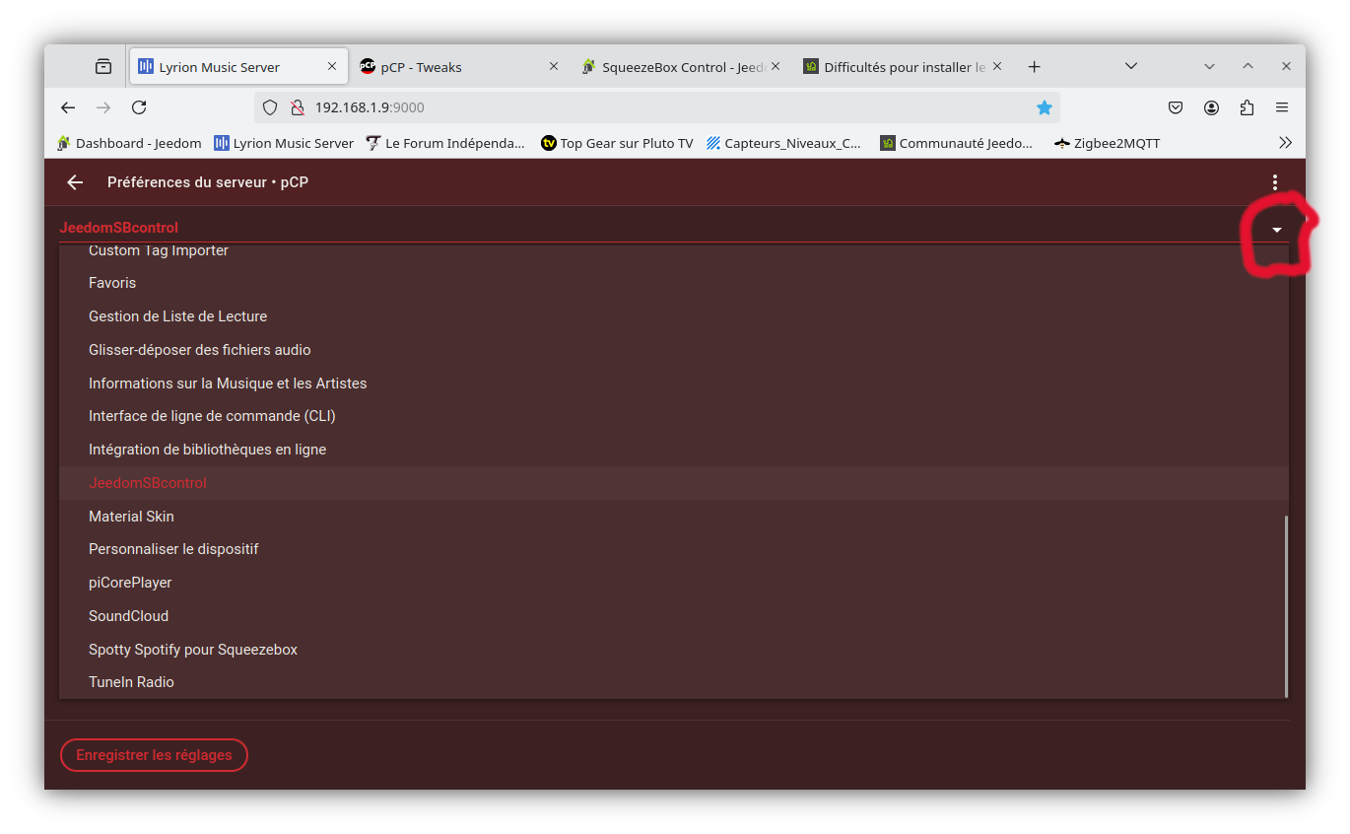The height and width of the screenshot is (834, 1350).
Task: Go back from server preferences page
Action: point(75,182)
